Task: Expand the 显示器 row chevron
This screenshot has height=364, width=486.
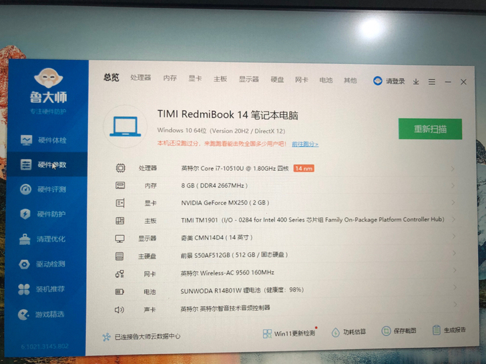Action: pyautogui.click(x=454, y=236)
